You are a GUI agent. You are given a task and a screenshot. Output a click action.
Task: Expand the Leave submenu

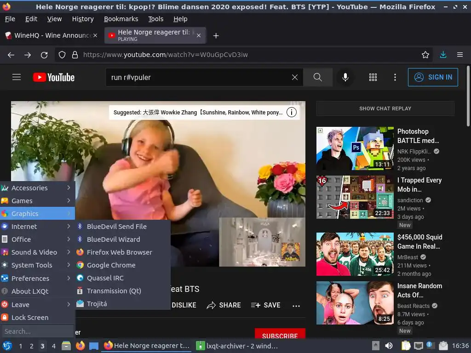click(38, 305)
